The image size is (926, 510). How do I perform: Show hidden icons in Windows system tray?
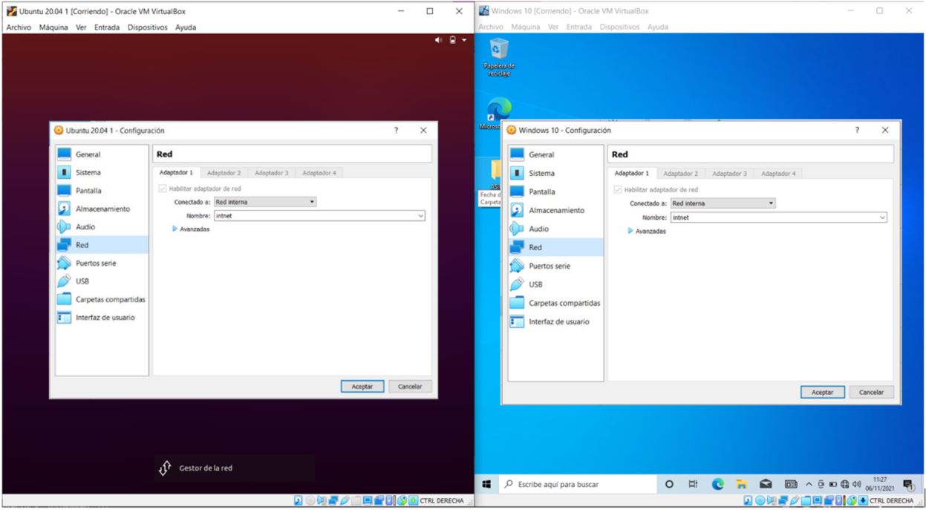point(807,485)
